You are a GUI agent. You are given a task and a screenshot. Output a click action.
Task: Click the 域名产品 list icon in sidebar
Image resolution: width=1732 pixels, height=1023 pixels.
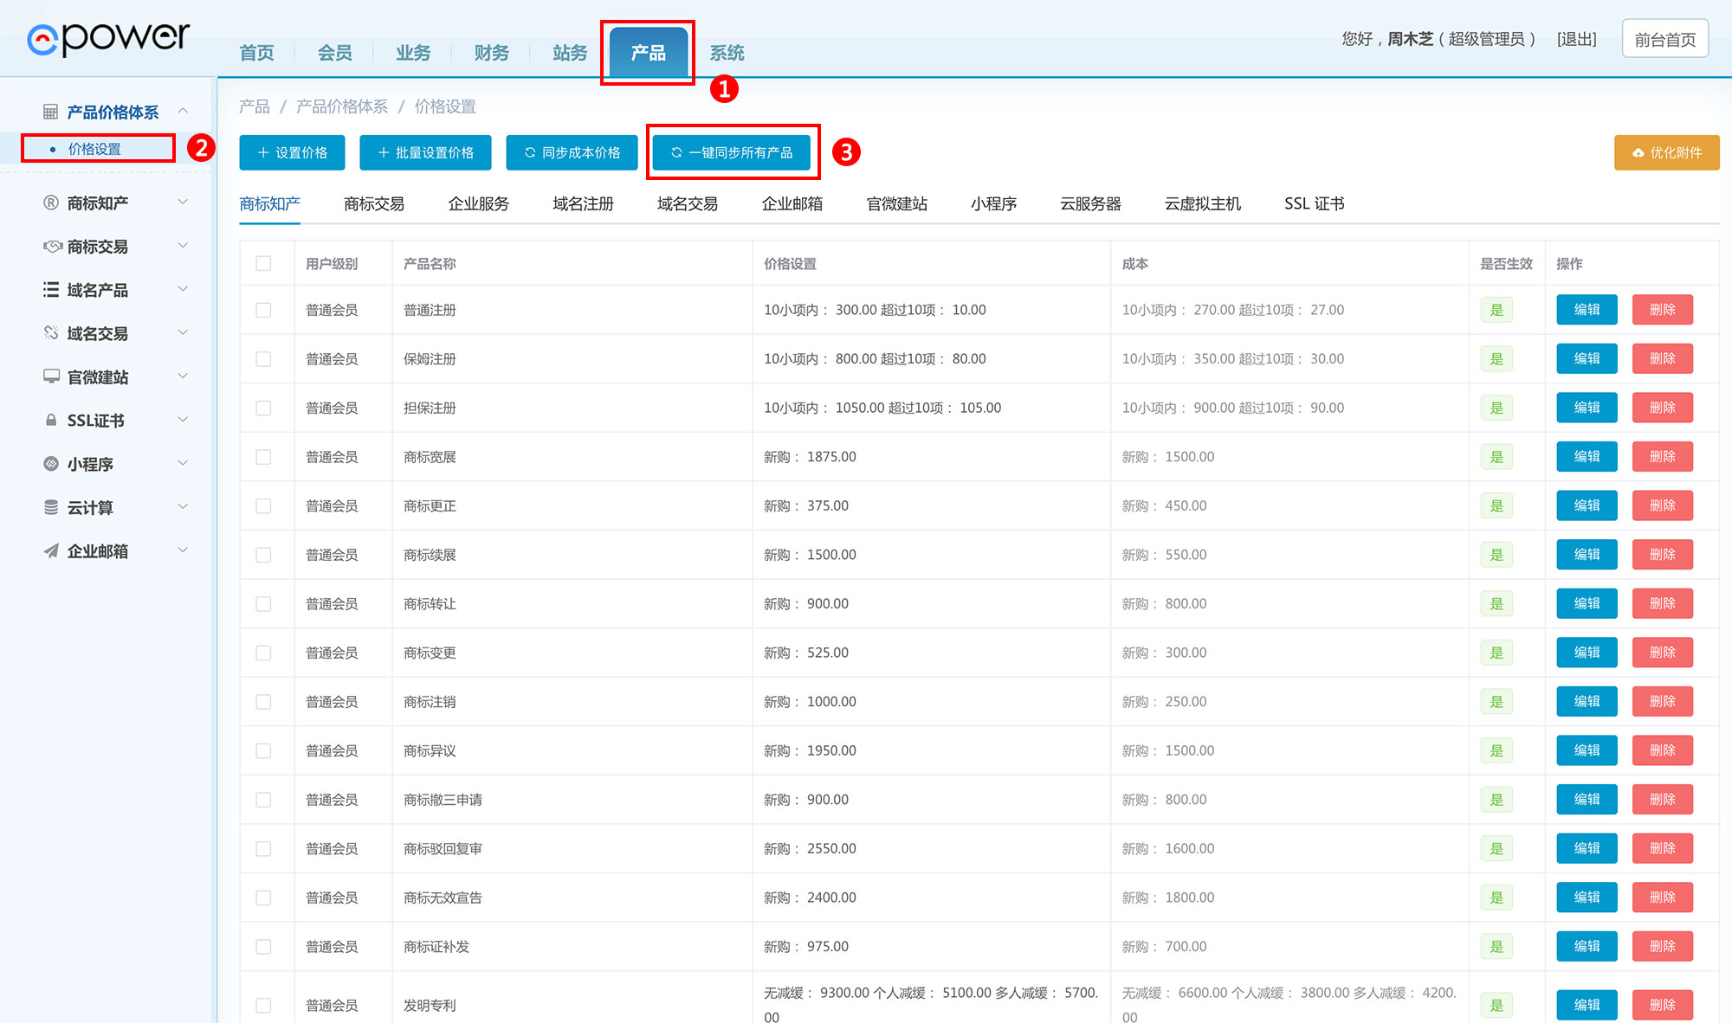pos(51,290)
